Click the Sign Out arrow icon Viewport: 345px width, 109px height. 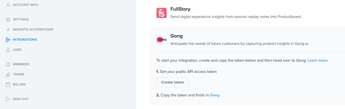click(8, 99)
